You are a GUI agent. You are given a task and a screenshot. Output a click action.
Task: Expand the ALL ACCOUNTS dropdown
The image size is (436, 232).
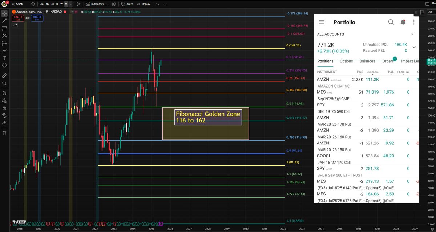[412, 34]
